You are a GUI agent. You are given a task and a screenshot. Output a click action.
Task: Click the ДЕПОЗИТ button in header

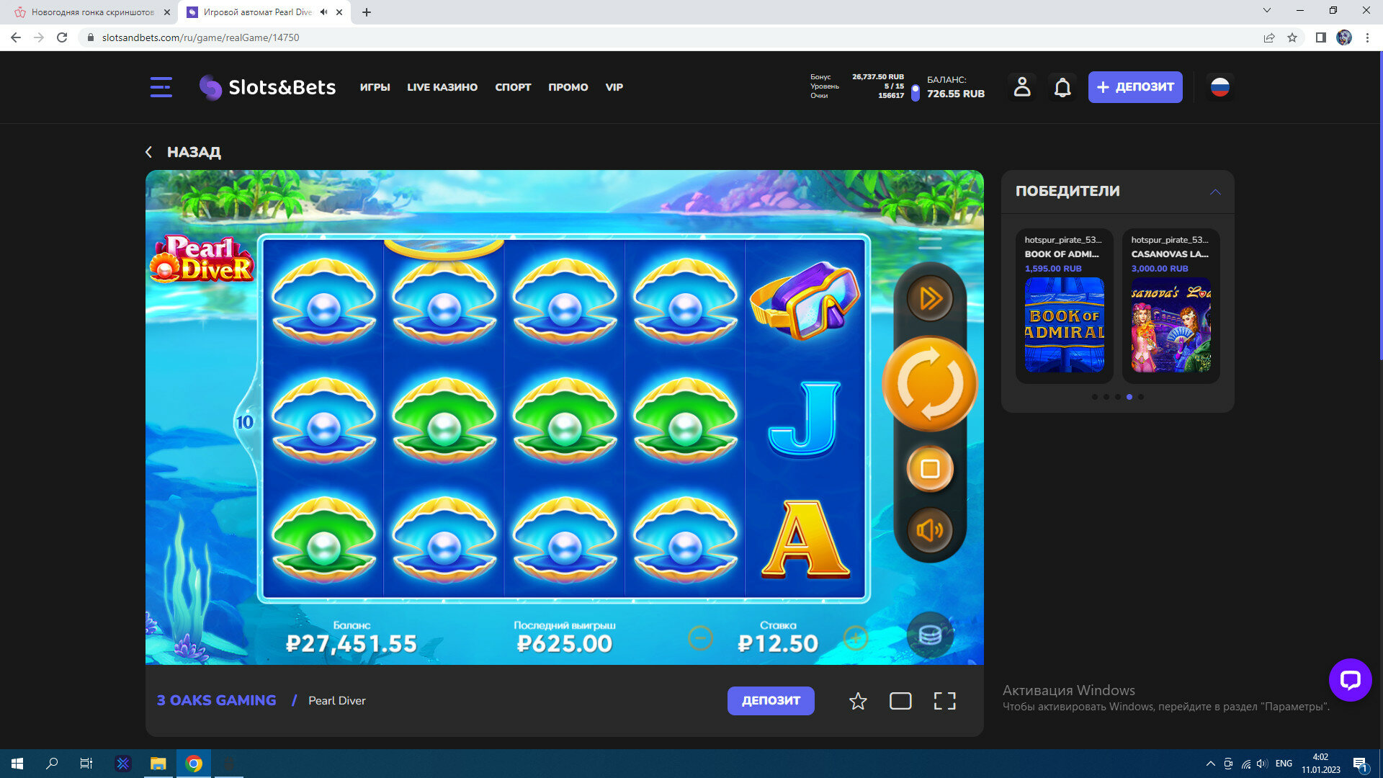pos(1134,87)
